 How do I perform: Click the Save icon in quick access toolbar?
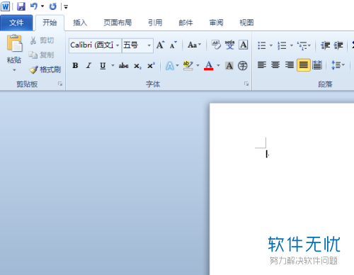point(21,6)
